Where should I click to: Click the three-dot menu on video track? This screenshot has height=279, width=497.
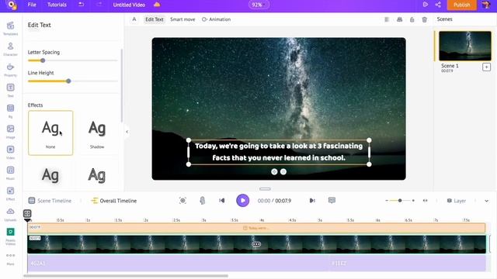256,244
